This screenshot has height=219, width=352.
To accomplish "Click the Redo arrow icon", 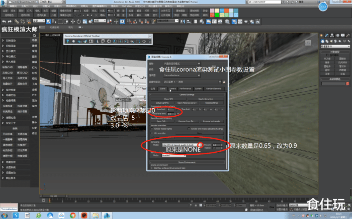I will [10, 22].
